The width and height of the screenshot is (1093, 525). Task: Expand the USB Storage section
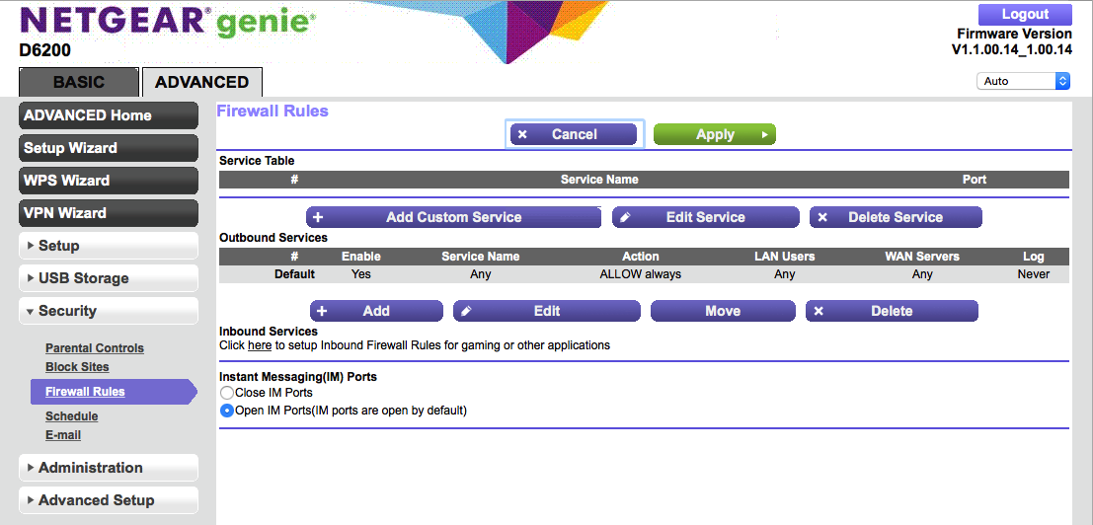pos(109,278)
